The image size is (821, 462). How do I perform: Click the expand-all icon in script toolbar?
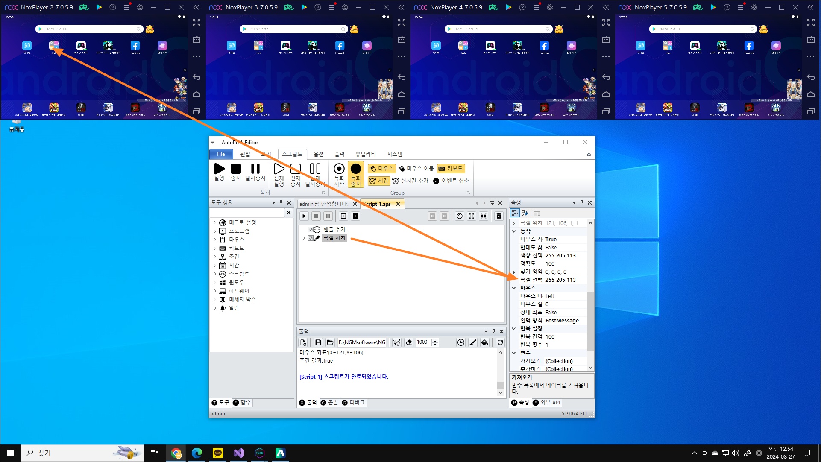(x=472, y=216)
